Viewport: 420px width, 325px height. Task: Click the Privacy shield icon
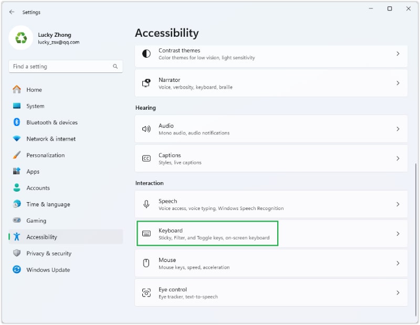pos(17,253)
